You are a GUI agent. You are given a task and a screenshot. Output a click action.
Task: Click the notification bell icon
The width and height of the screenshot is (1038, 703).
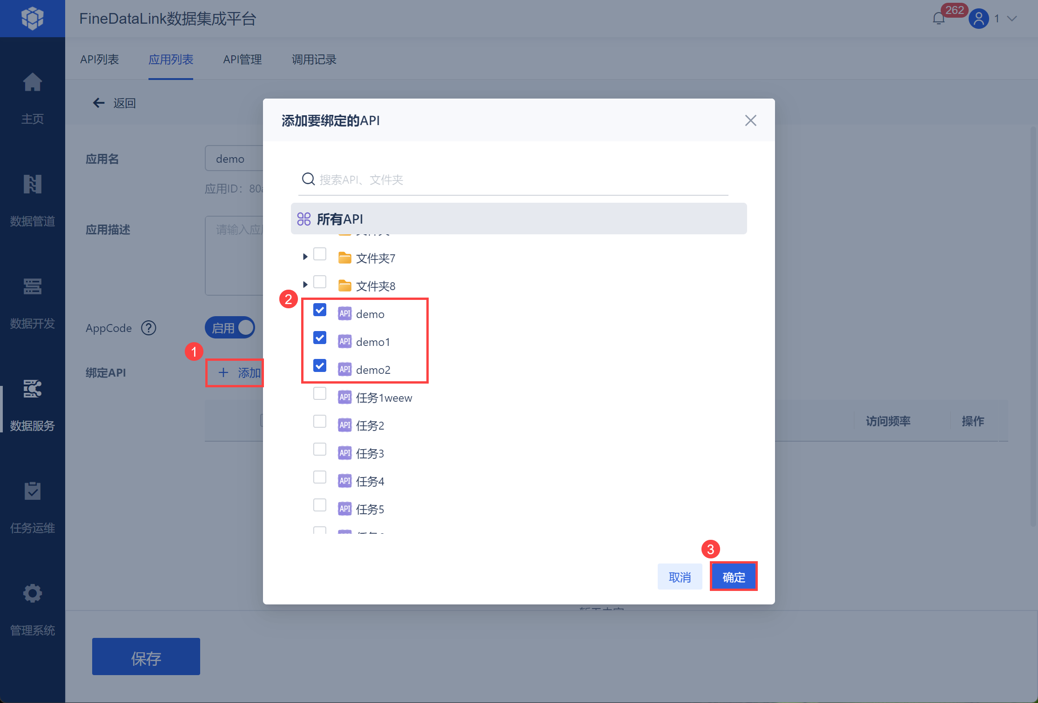click(x=938, y=19)
